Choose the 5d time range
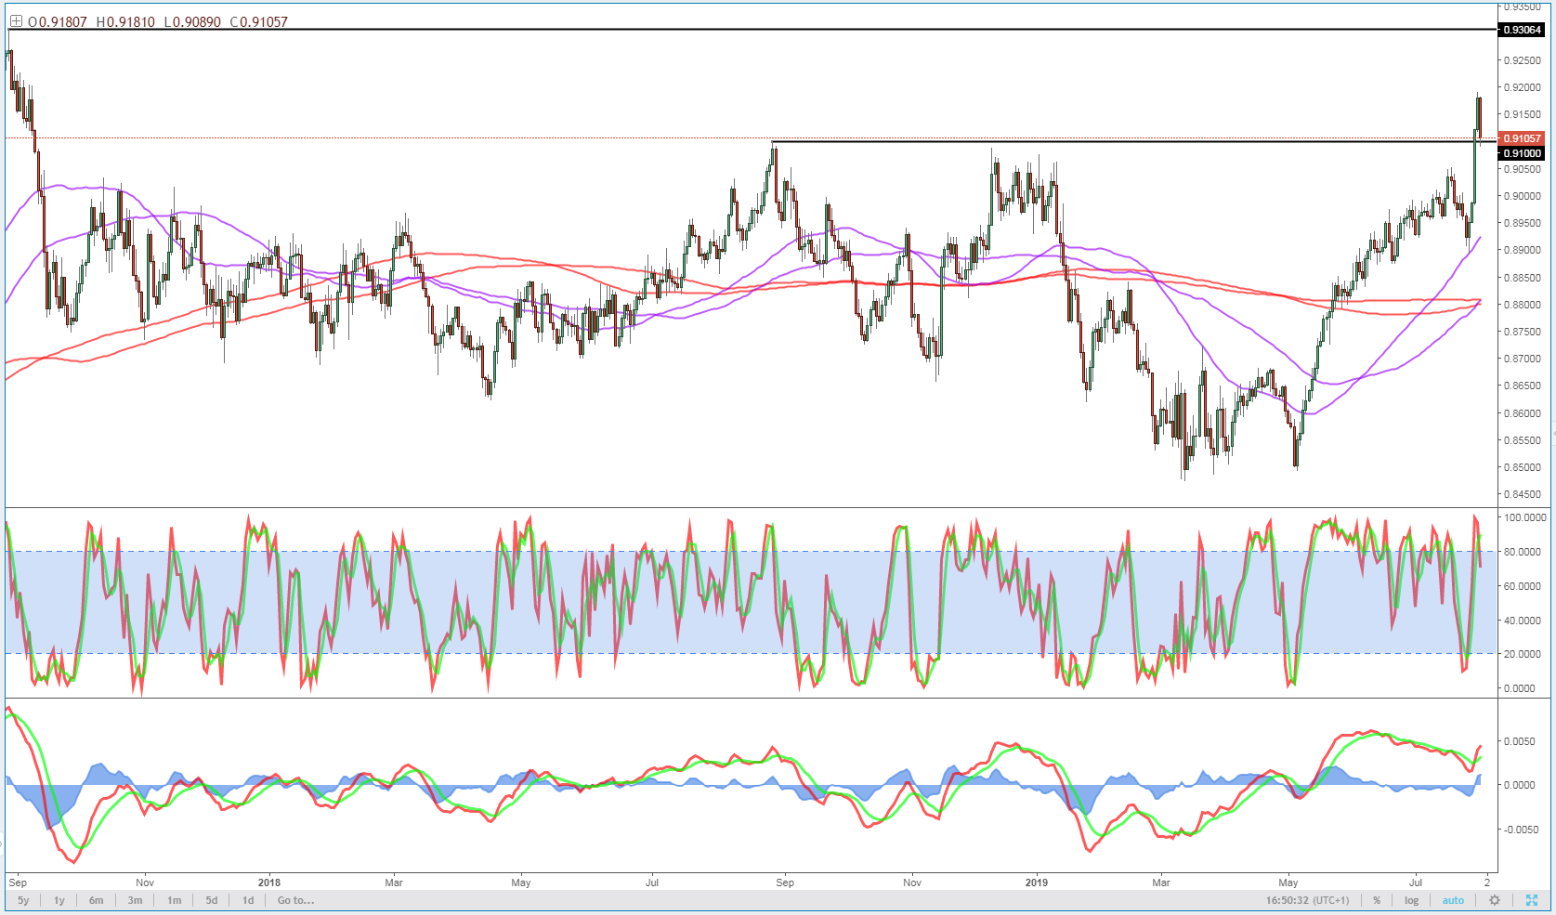 (x=212, y=900)
